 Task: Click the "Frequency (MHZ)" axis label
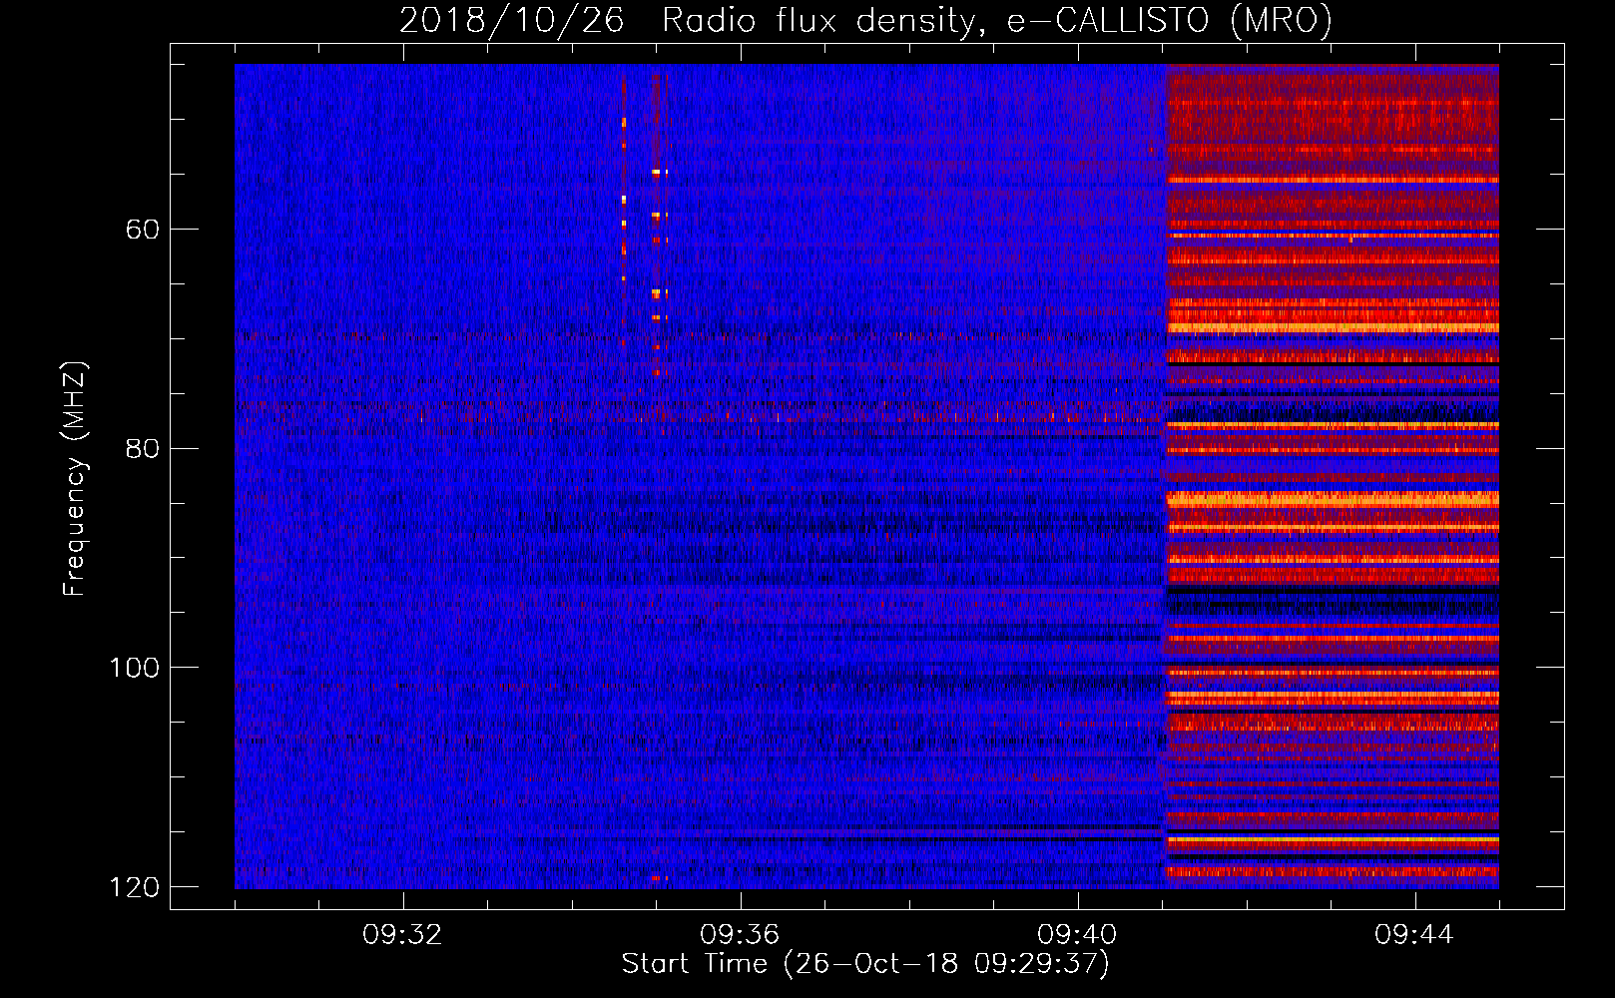click(x=75, y=479)
